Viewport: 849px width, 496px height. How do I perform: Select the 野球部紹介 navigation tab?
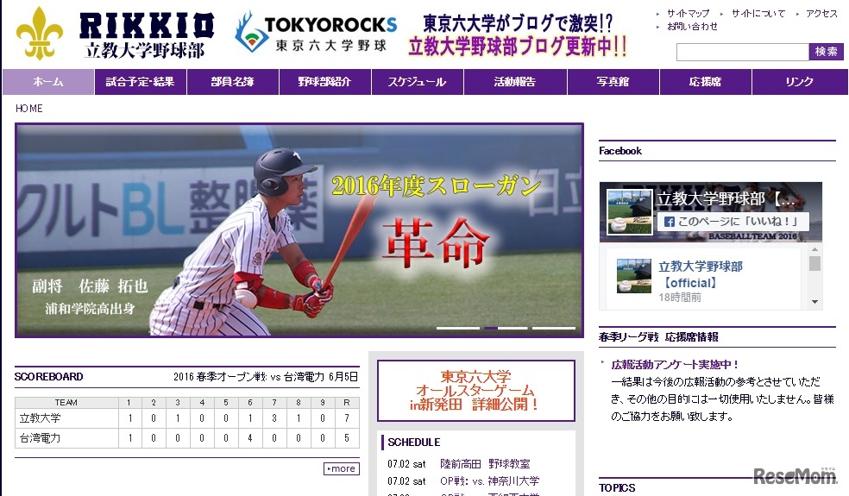325,82
